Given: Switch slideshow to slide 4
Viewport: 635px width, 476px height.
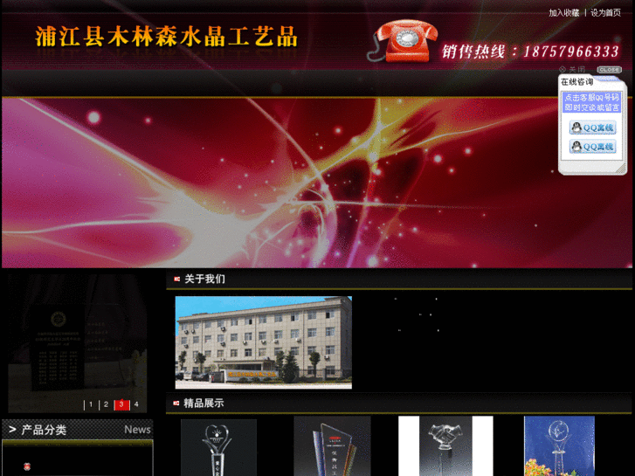Looking at the screenshot, I should (x=136, y=404).
